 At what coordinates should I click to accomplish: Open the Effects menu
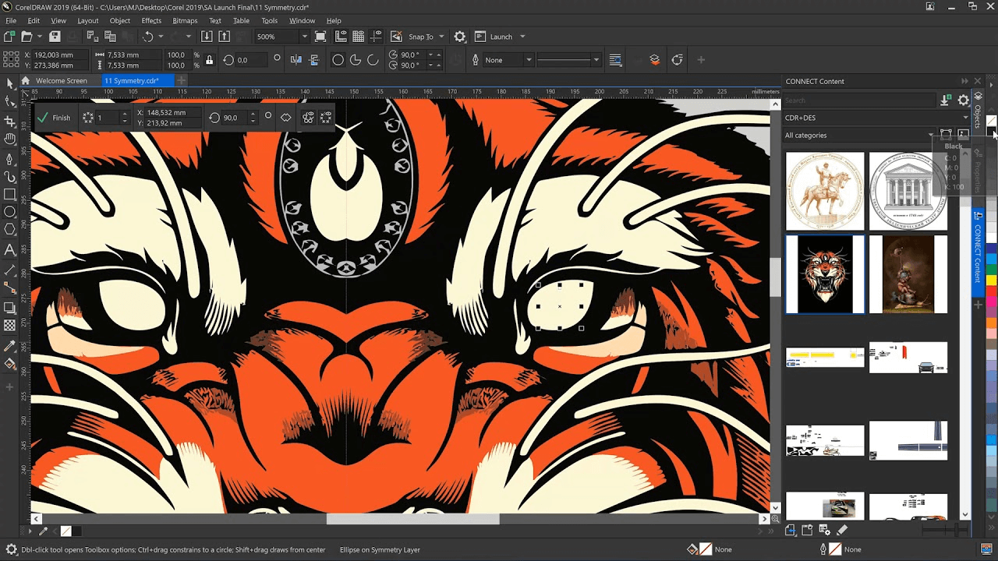click(x=151, y=20)
